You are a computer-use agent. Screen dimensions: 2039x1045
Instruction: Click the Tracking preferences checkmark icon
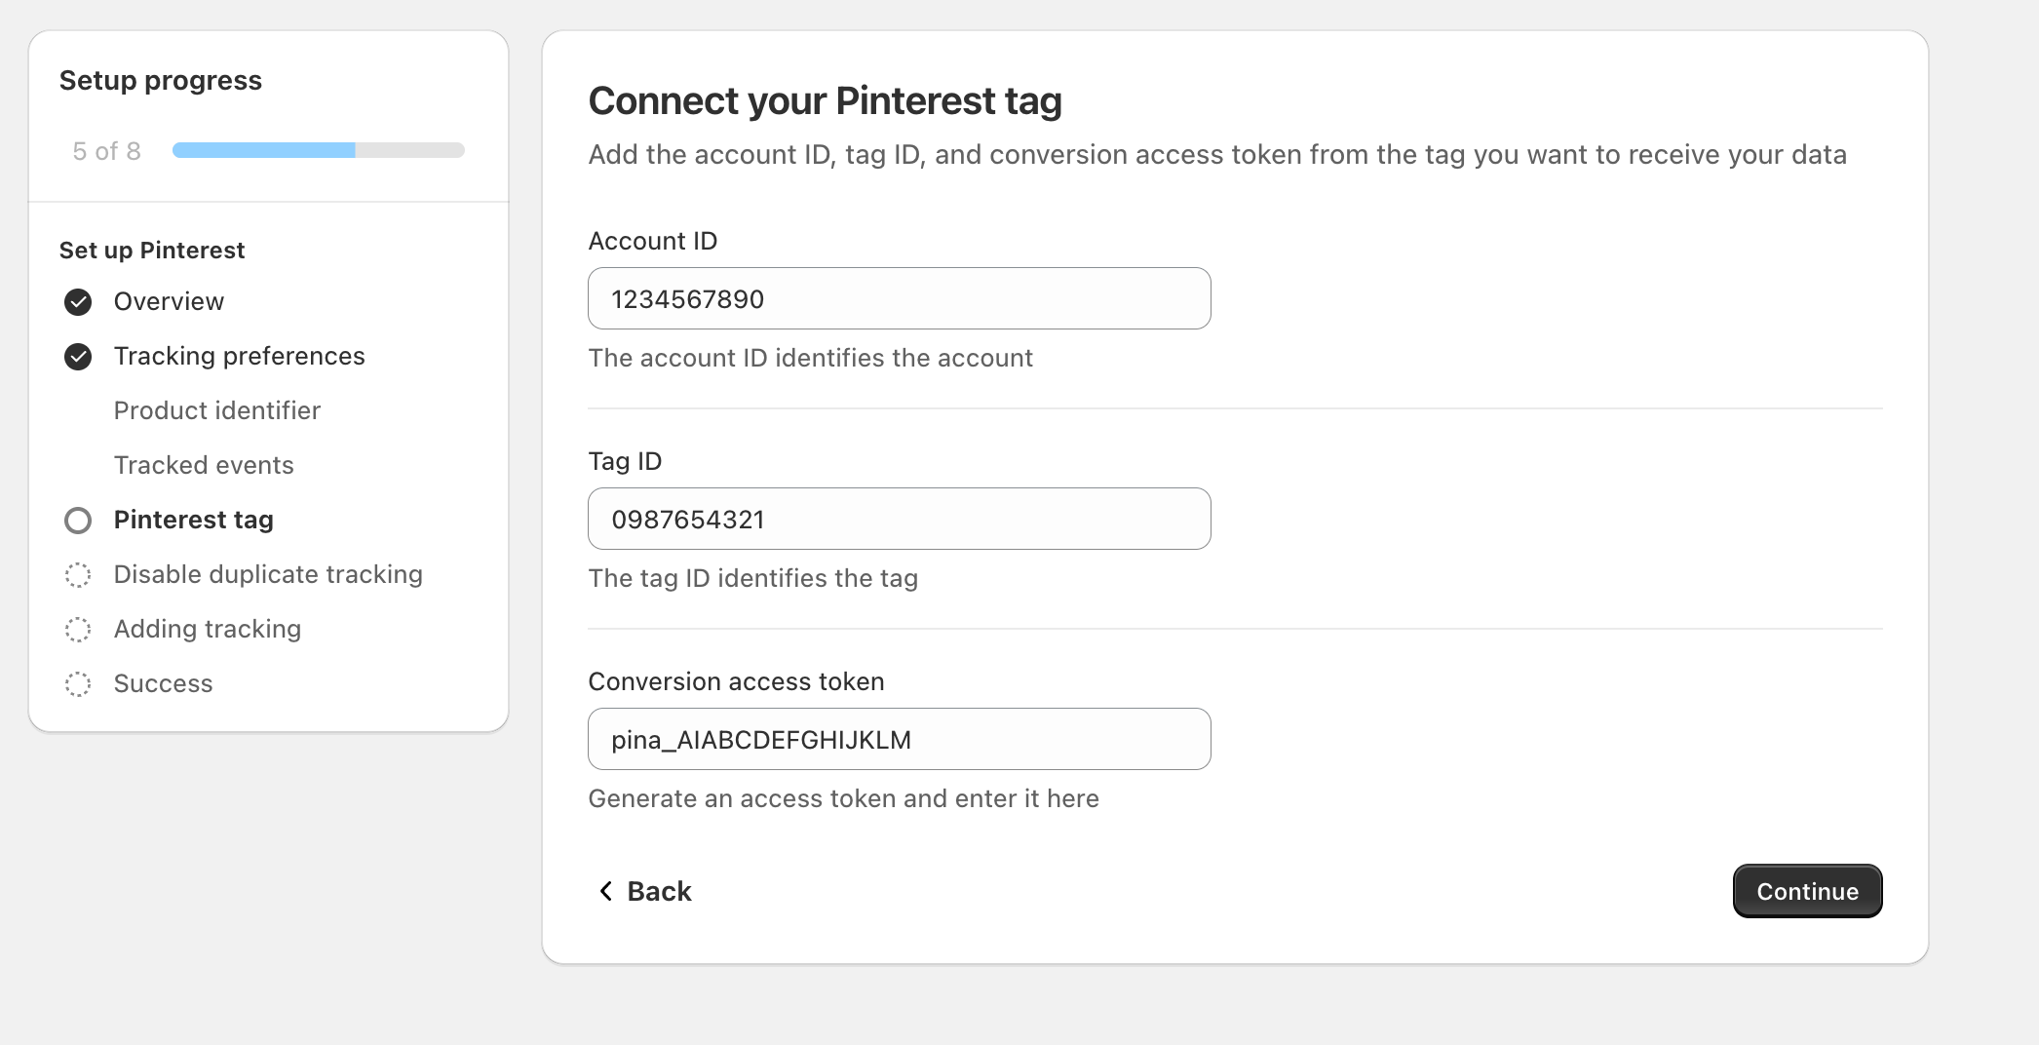pyautogui.click(x=78, y=357)
